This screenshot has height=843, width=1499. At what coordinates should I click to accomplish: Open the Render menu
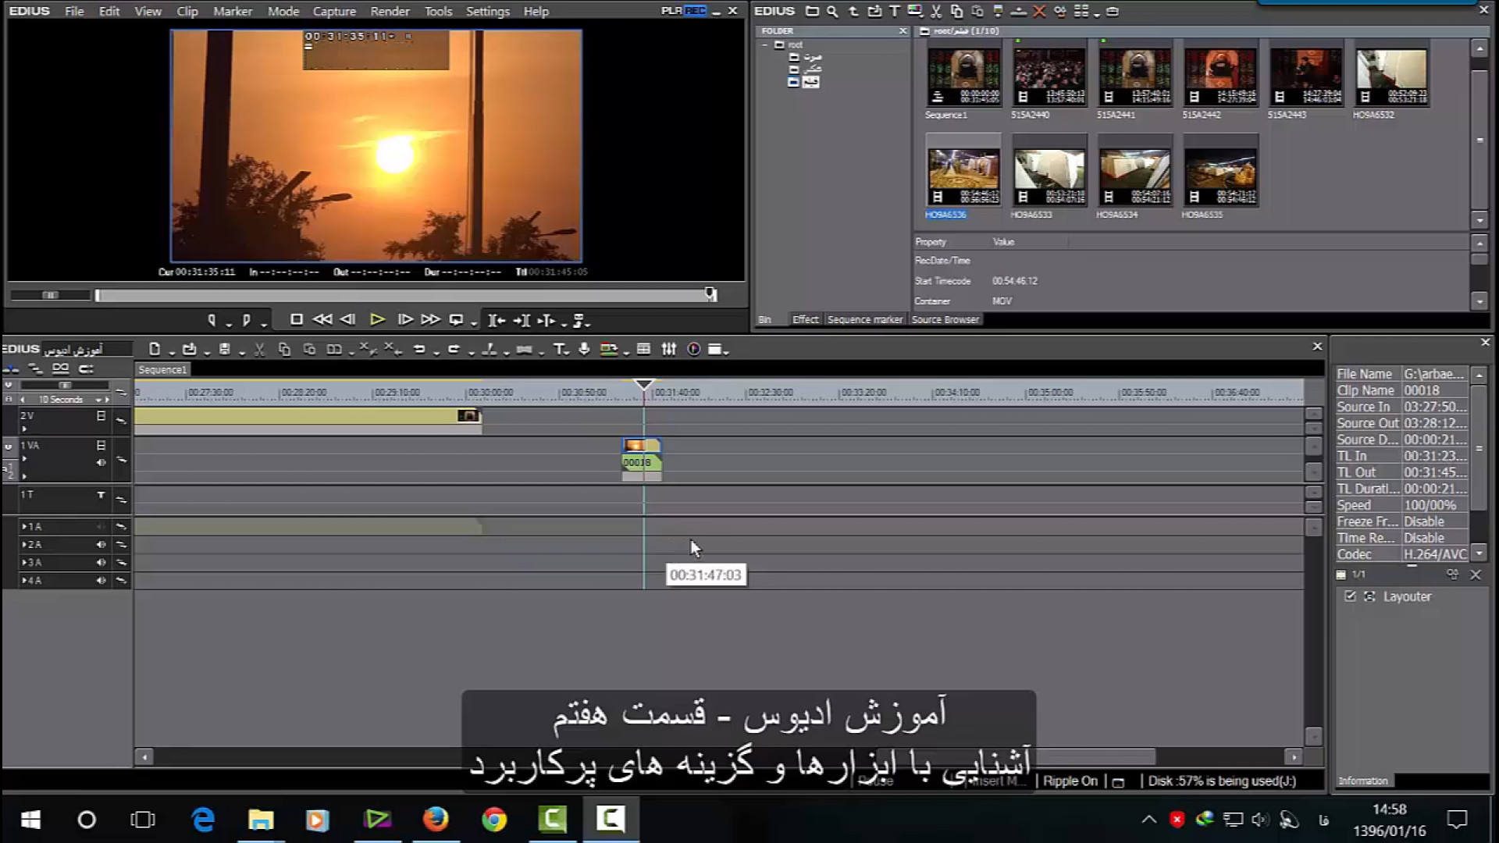(390, 11)
